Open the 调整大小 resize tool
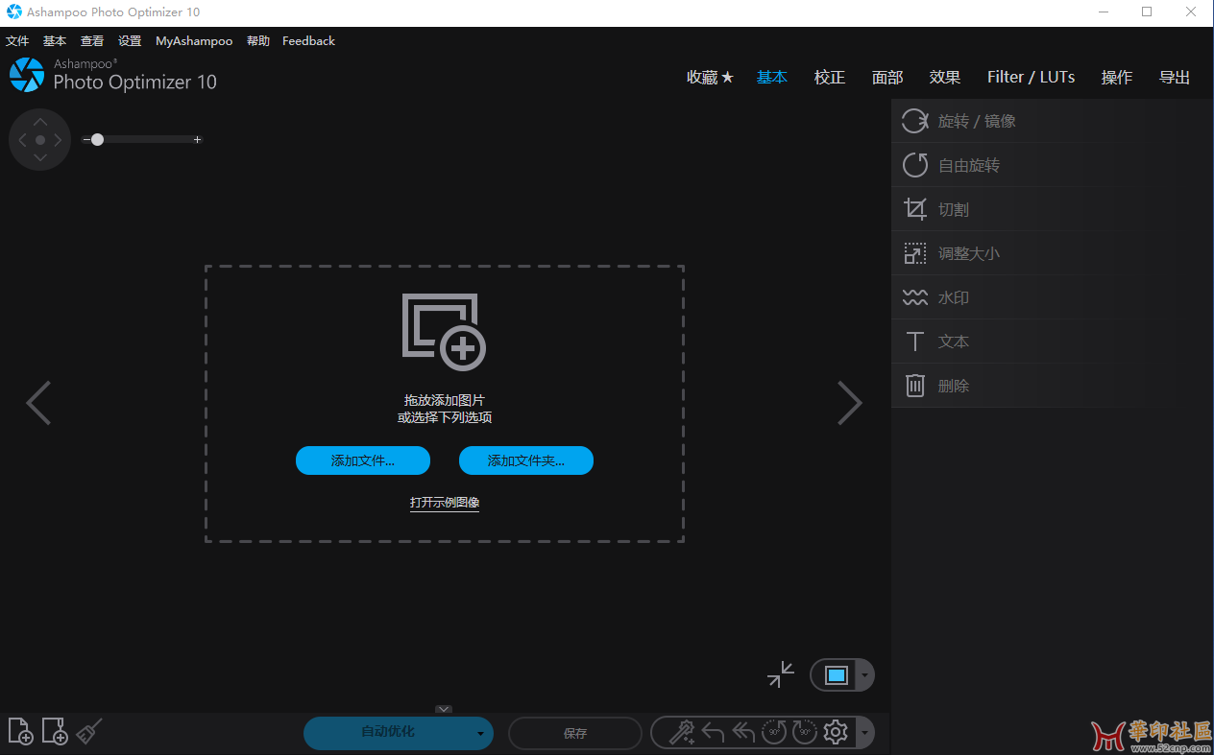This screenshot has height=755, width=1214. pos(1053,253)
